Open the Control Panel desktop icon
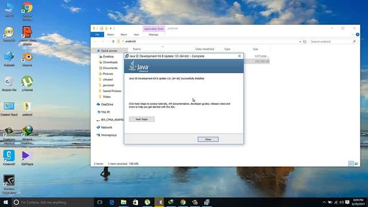This screenshot has width=368, height=207. pyautogui.click(x=9, y=109)
